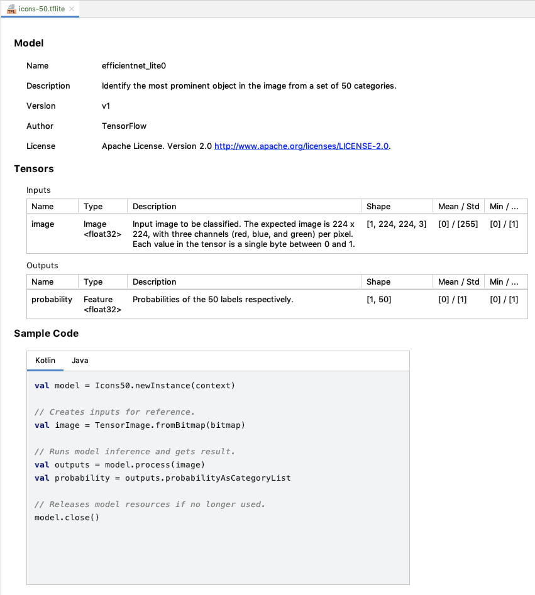Click the Tensors section heading
535x595 pixels.
tap(33, 168)
